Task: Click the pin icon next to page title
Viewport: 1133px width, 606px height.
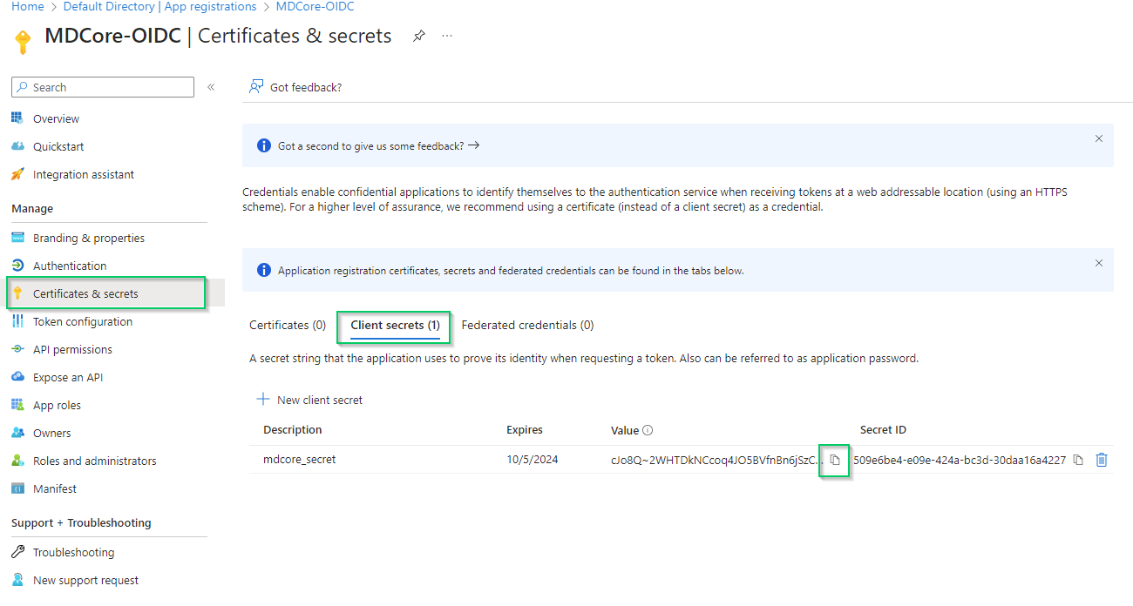Action: 419,37
